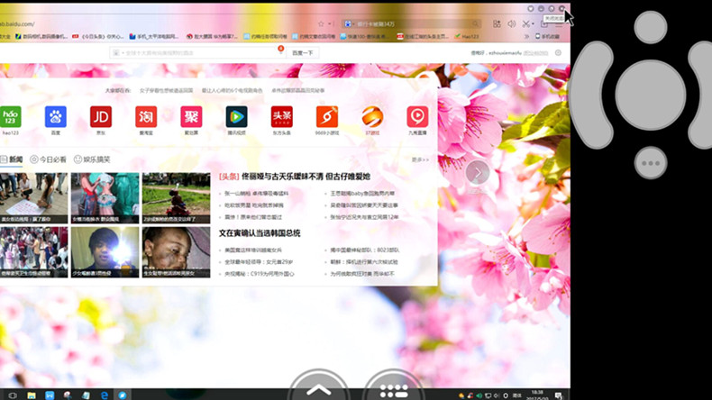Open the dropdown beside the scissors tool
The height and width of the screenshot is (400, 712).
533,24
